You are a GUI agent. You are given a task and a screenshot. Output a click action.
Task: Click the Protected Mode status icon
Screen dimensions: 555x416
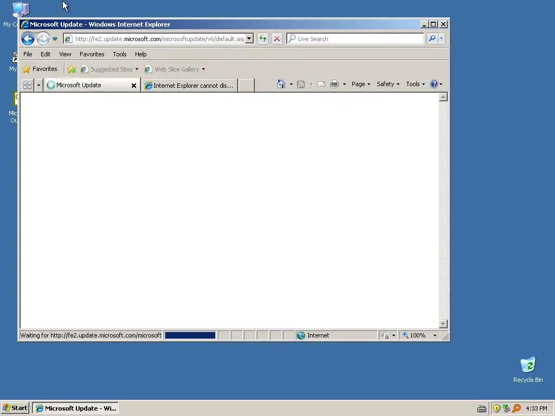tap(388, 335)
